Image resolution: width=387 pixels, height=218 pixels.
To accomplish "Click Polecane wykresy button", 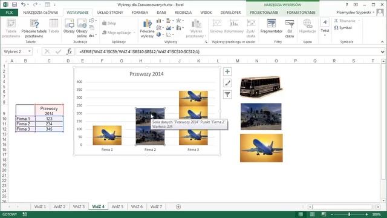I will pos(147,28).
